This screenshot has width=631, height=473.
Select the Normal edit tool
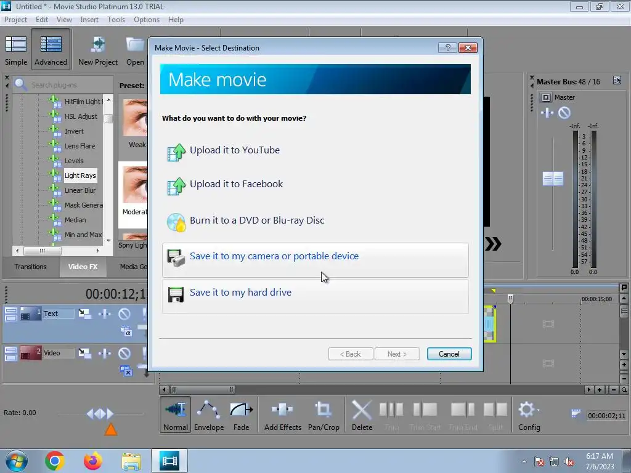tap(176, 415)
